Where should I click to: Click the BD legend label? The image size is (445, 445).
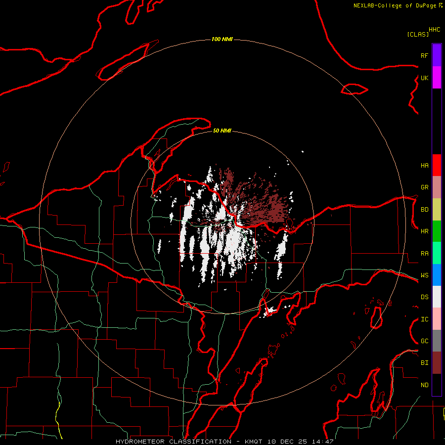(424, 210)
